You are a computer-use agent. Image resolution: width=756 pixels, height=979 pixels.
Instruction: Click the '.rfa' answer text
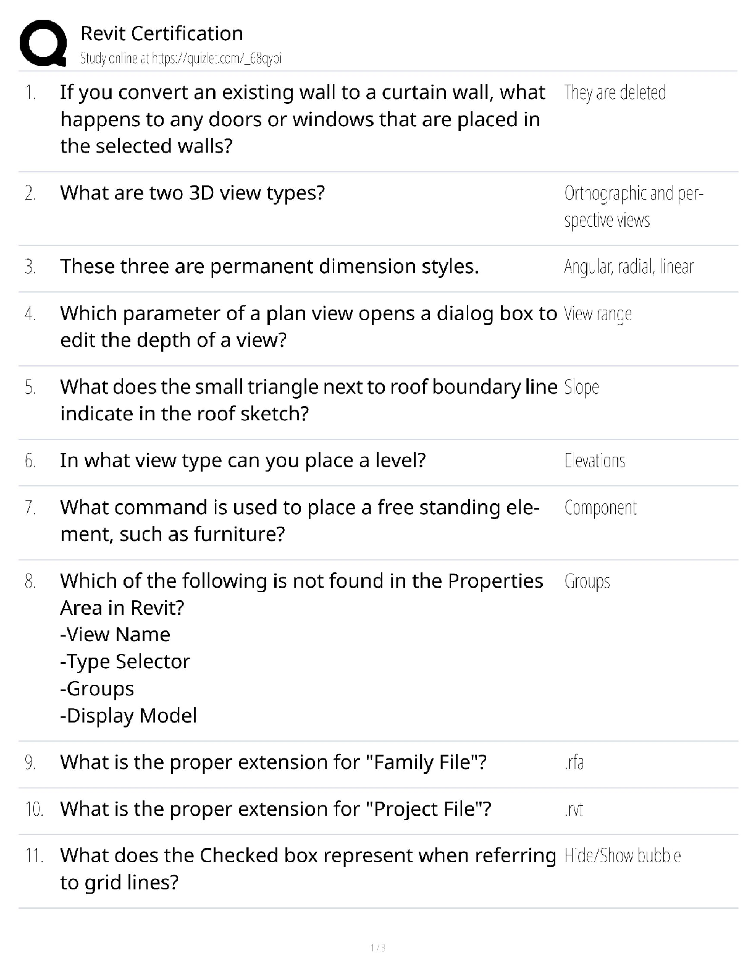574,763
